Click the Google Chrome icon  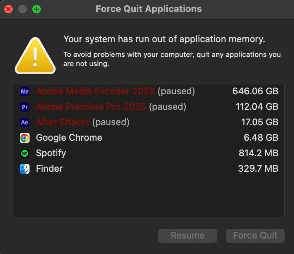25,138
